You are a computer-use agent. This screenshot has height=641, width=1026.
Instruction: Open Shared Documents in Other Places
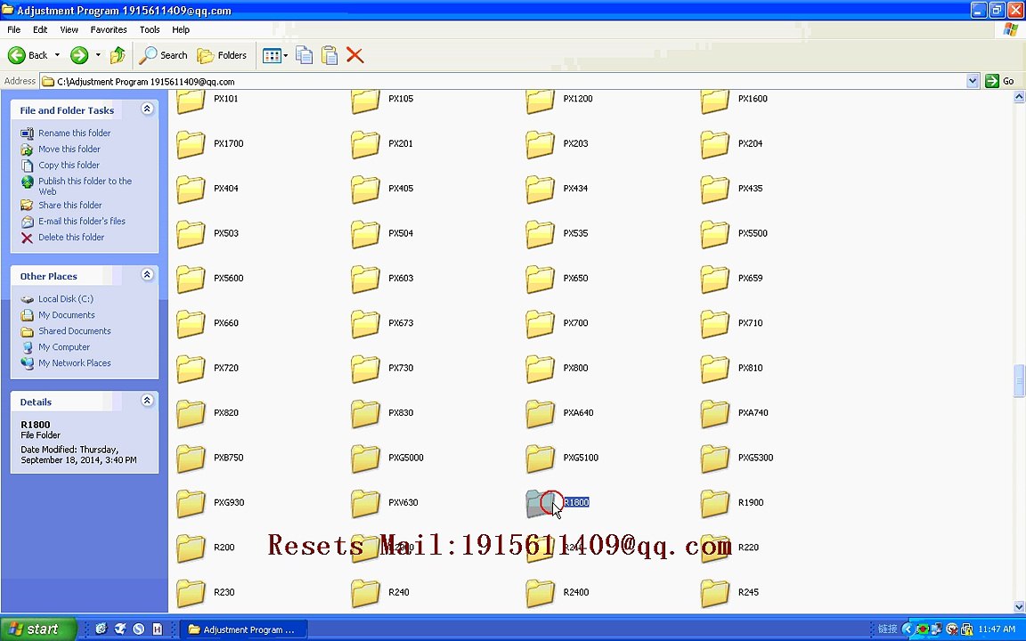point(75,331)
